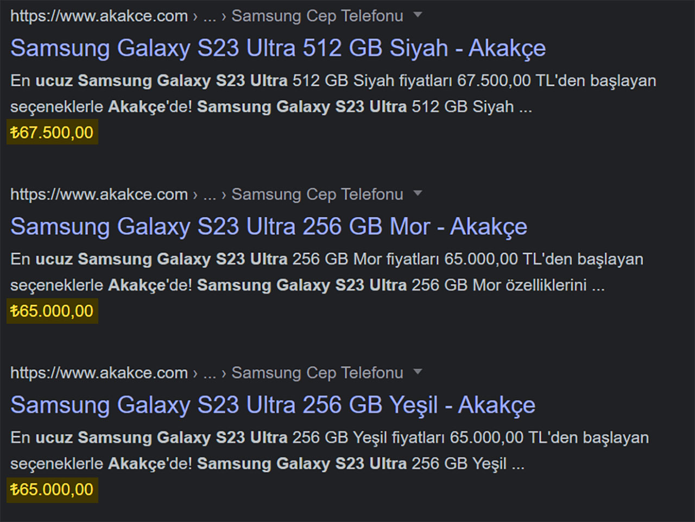Image resolution: width=695 pixels, height=522 pixels.
Task: Open the Samsung Galaxy S23 Ultra 256 GB Yeşil result
Action: click(x=273, y=405)
